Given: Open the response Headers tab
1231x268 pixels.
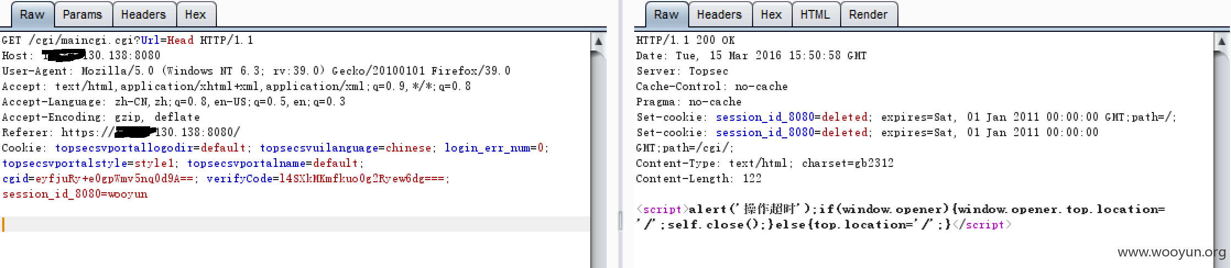Looking at the screenshot, I should click(x=720, y=15).
